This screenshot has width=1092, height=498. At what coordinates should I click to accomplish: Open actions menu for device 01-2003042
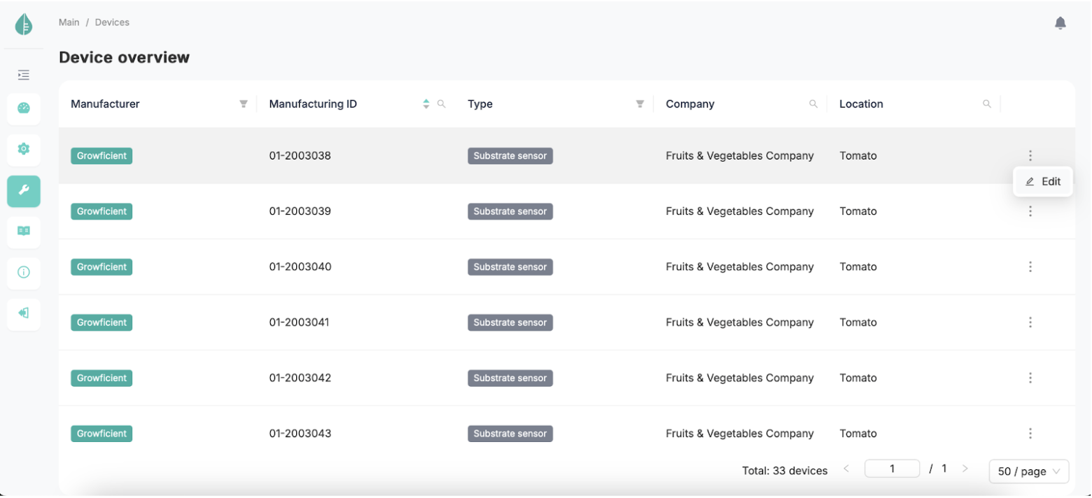tap(1030, 378)
